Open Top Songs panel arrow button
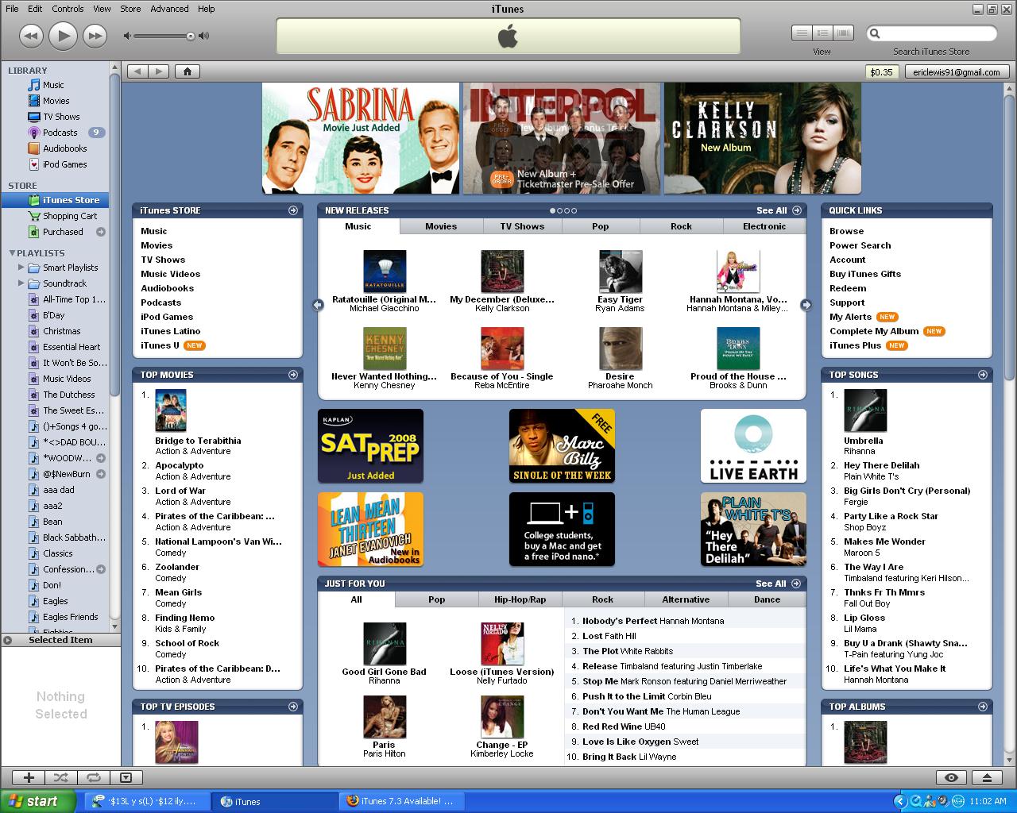Viewport: 1017px width, 813px height. 983,375
